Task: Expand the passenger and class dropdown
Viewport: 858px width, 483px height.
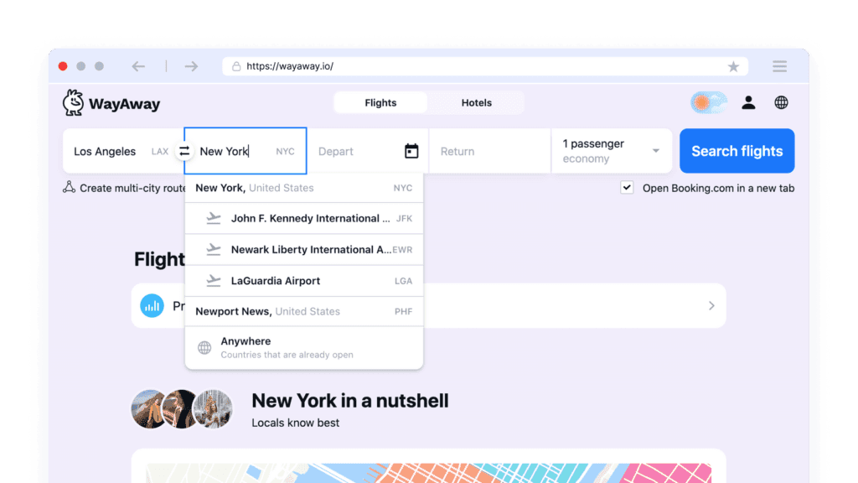Action: tap(612, 151)
